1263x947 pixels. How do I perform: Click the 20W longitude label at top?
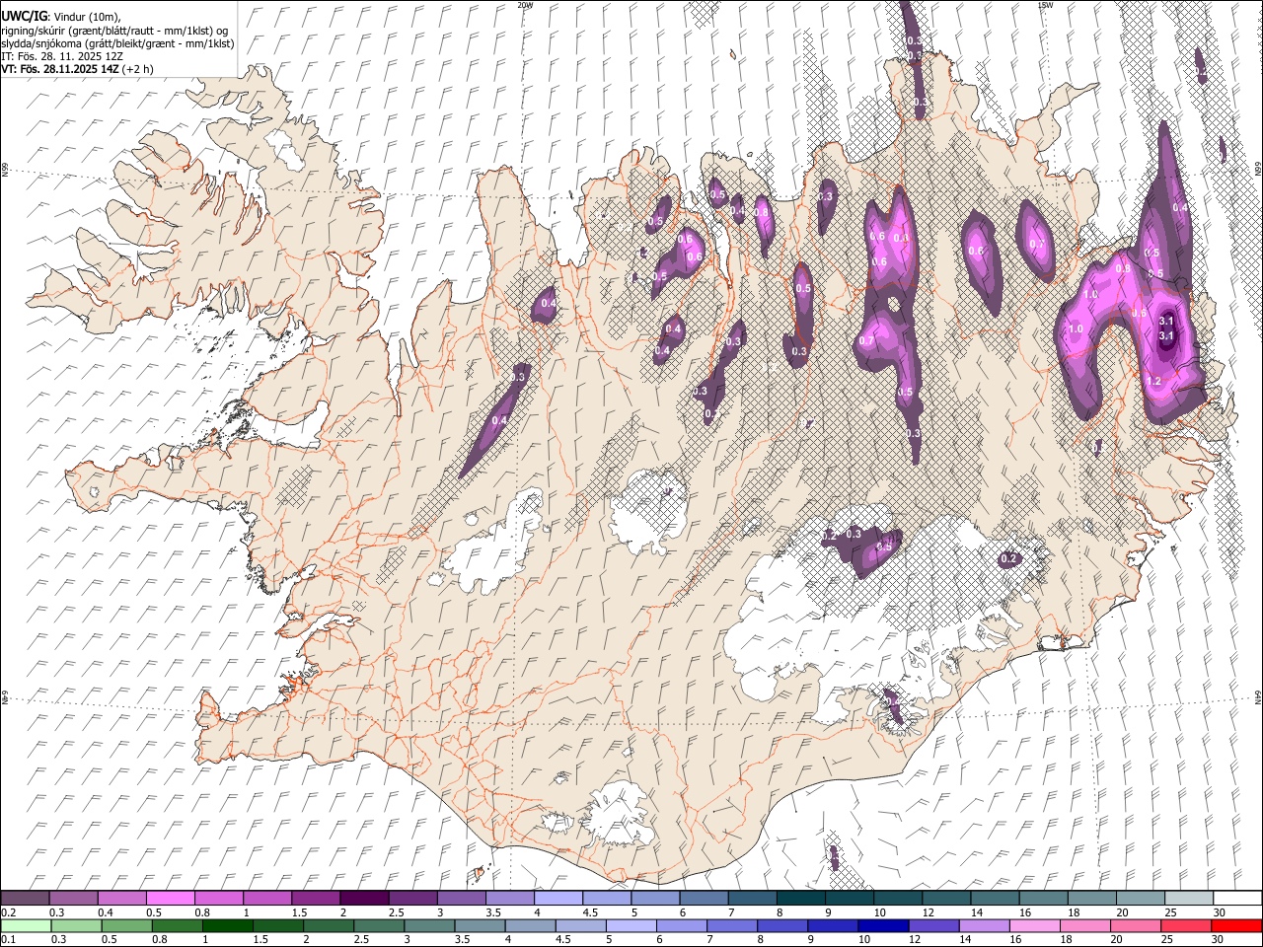(x=525, y=5)
